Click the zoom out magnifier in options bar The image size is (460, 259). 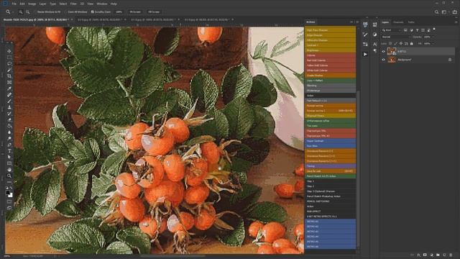point(27,12)
